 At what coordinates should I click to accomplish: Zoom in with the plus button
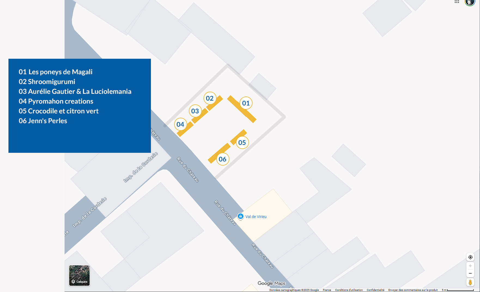click(x=470, y=266)
